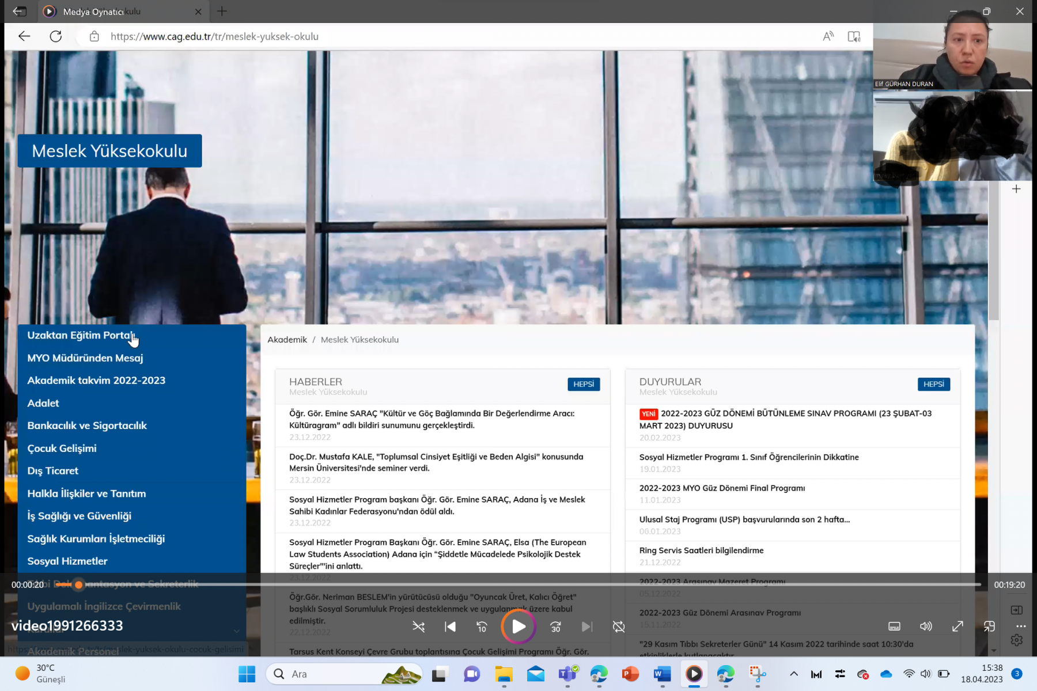Open the bütünleme sınav programı announcement
The image size is (1037, 691).
[x=785, y=419]
